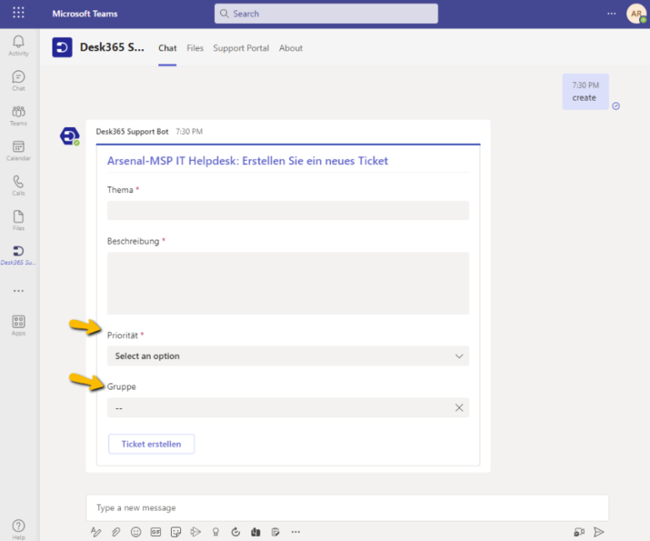
Task: Click the Viva Learning books icon
Action: click(256, 532)
